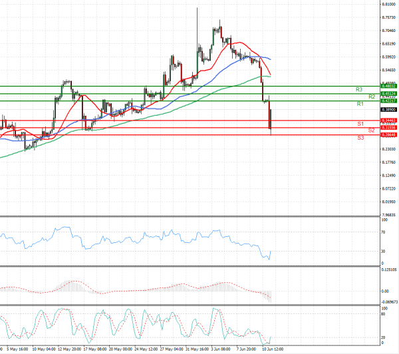Click the 8.23030 price axis value

(x=389, y=149)
